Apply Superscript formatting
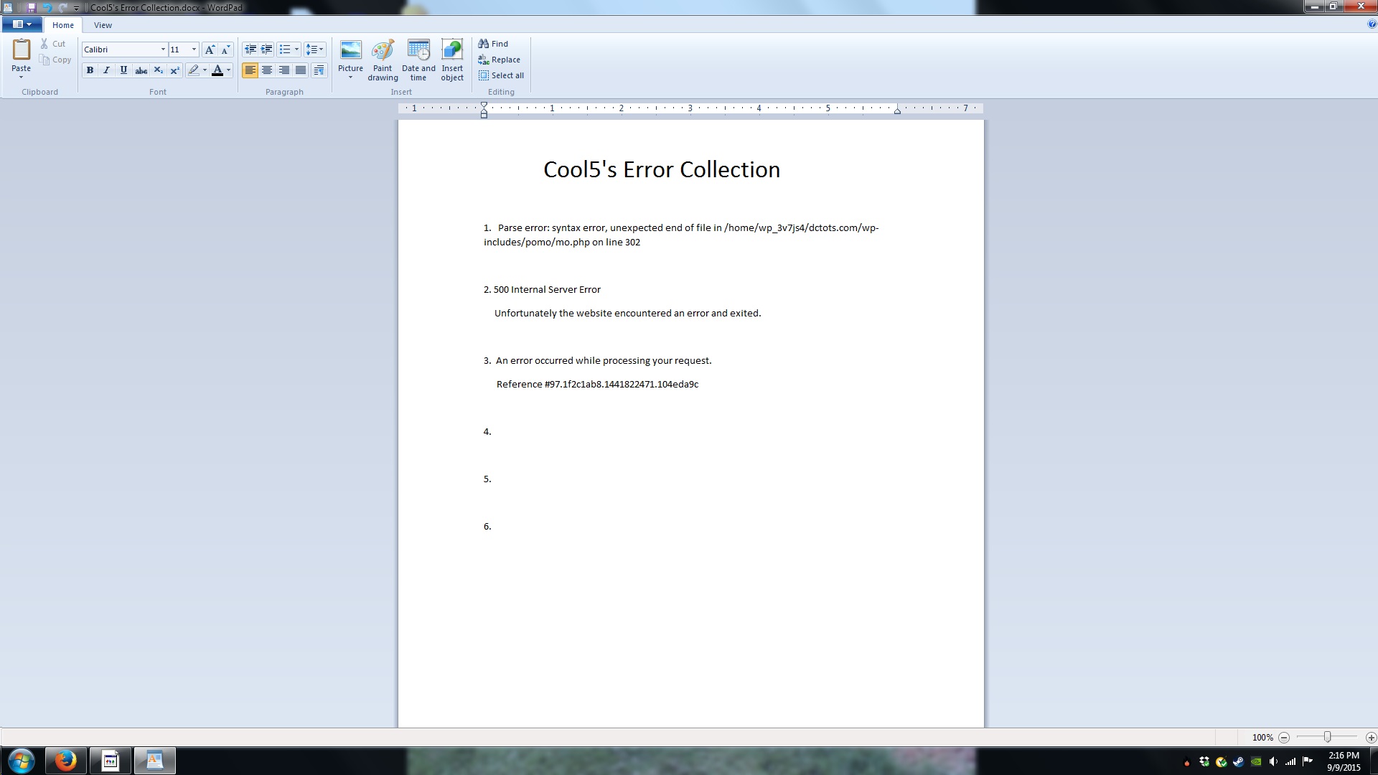This screenshot has width=1378, height=775. tap(175, 70)
